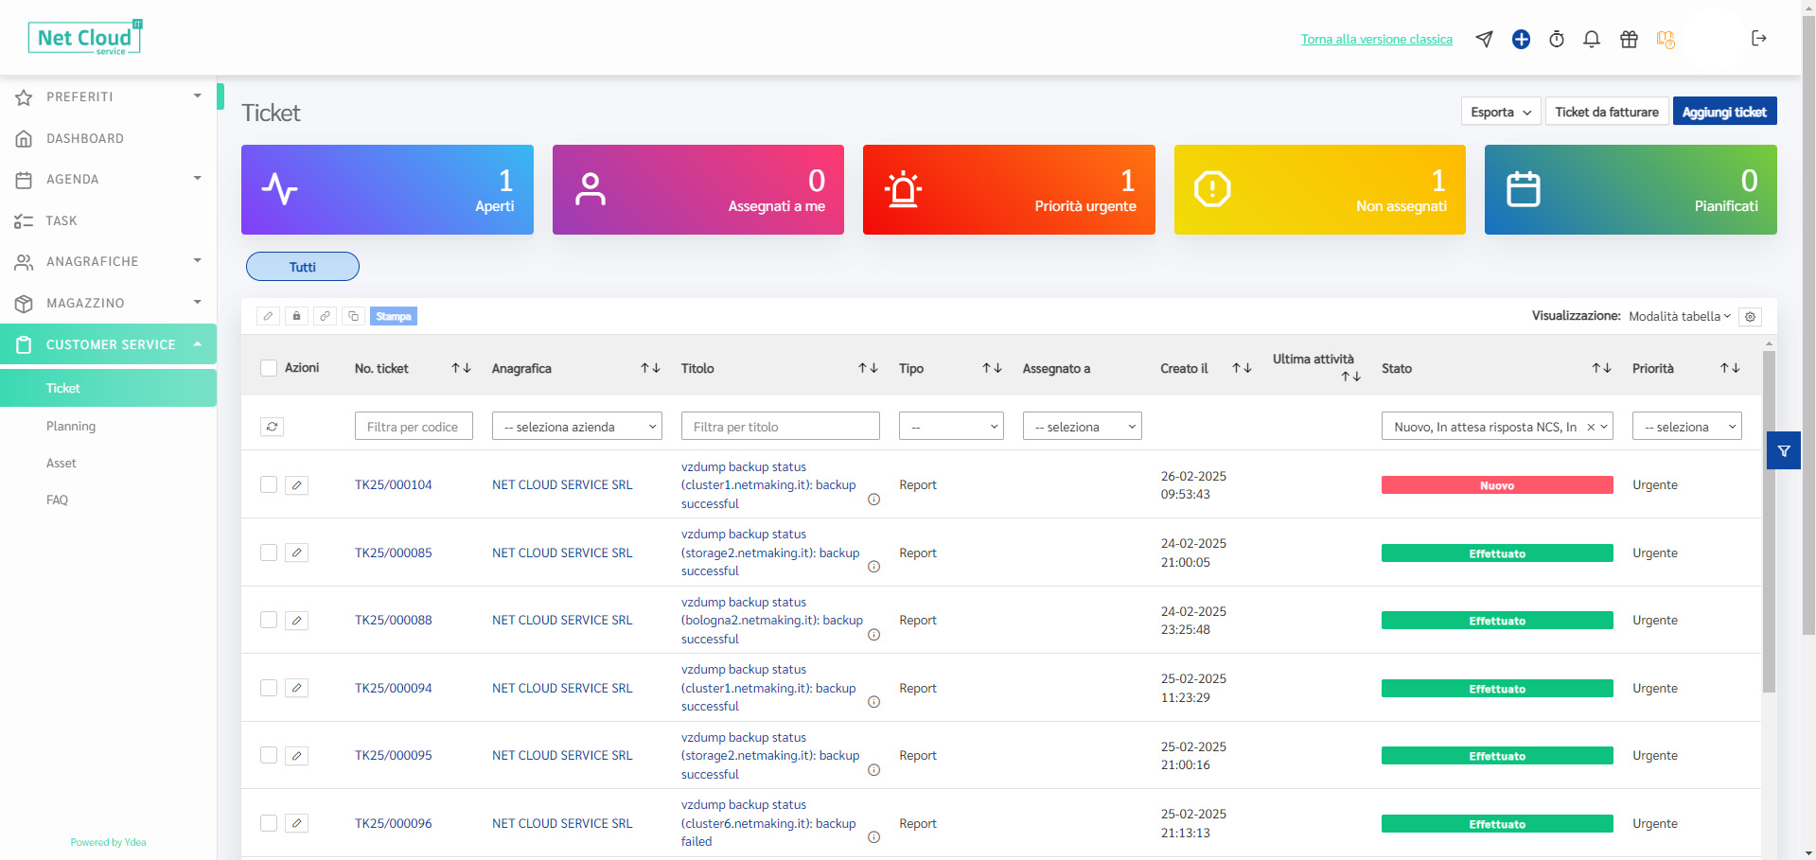Open the Esporta dropdown
This screenshot has height=860, width=1816.
[x=1501, y=112]
